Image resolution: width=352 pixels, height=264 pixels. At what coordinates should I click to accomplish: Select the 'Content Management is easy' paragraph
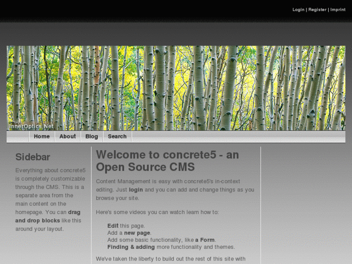coord(175,189)
